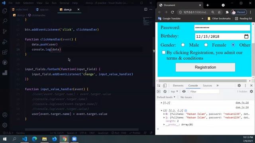Switch to DevTools Sources tab
This screenshot has width=255, height=143.
pyautogui.click(x=207, y=85)
